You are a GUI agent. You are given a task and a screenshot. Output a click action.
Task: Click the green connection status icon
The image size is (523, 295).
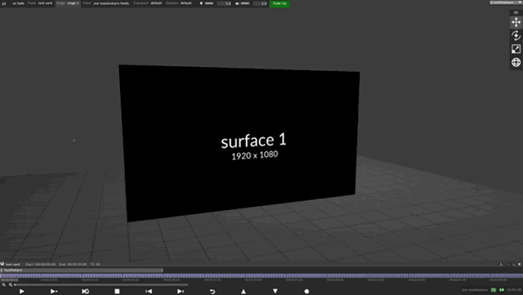(x=501, y=290)
